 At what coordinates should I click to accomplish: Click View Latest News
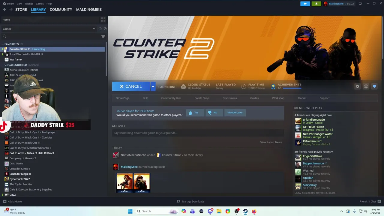coord(271,142)
